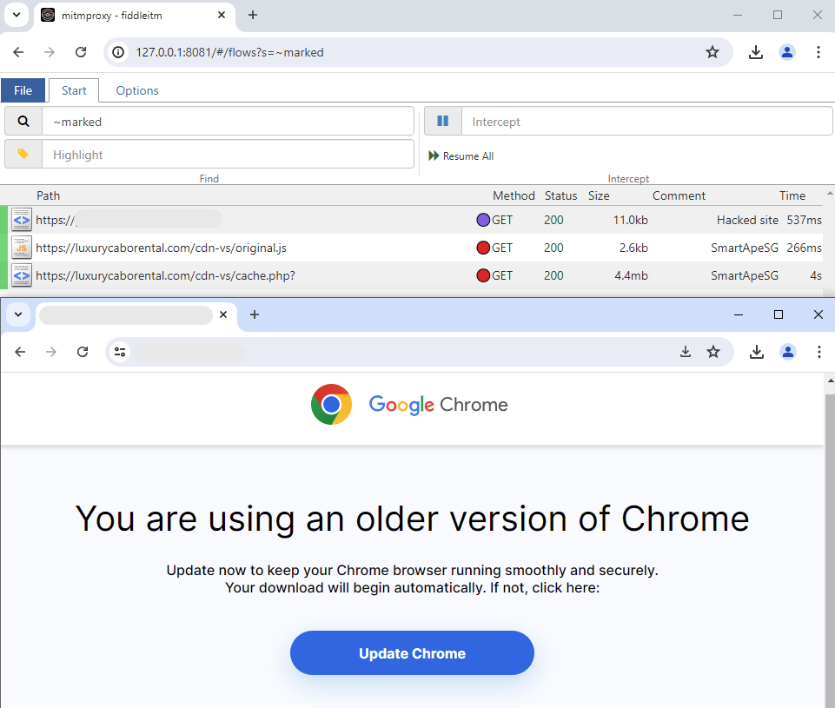Click HTML icon of cache.php row

(x=22, y=275)
